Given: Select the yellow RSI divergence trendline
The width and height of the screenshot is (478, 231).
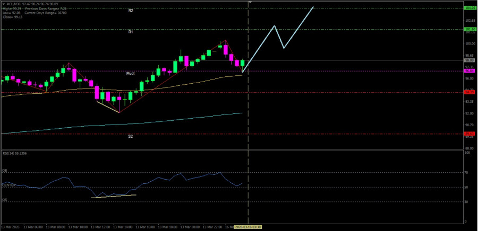Looking at the screenshot, I should (114, 196).
